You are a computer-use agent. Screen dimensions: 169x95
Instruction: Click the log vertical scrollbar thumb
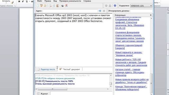[111, 84]
